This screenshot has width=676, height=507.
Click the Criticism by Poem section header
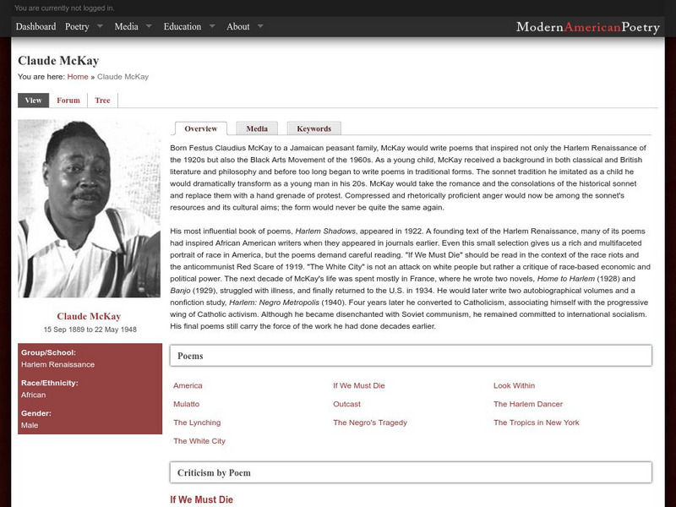click(x=411, y=472)
